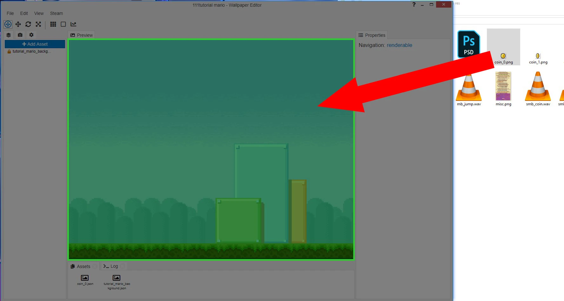Viewport: 564px width, 301px height.
Task: Click the help question mark icon
Action: pyautogui.click(x=414, y=5)
